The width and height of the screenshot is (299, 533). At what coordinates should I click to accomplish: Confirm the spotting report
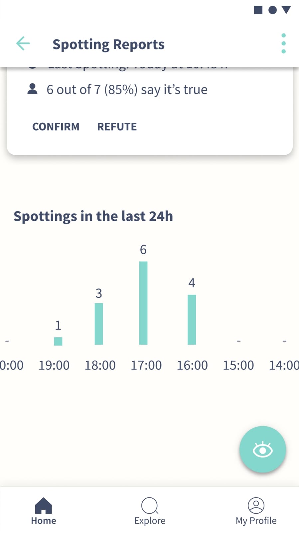coord(56,127)
